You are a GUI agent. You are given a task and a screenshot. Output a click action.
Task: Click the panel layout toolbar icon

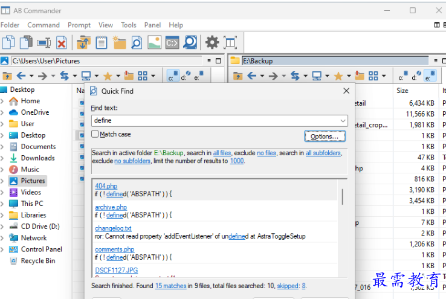click(x=230, y=43)
